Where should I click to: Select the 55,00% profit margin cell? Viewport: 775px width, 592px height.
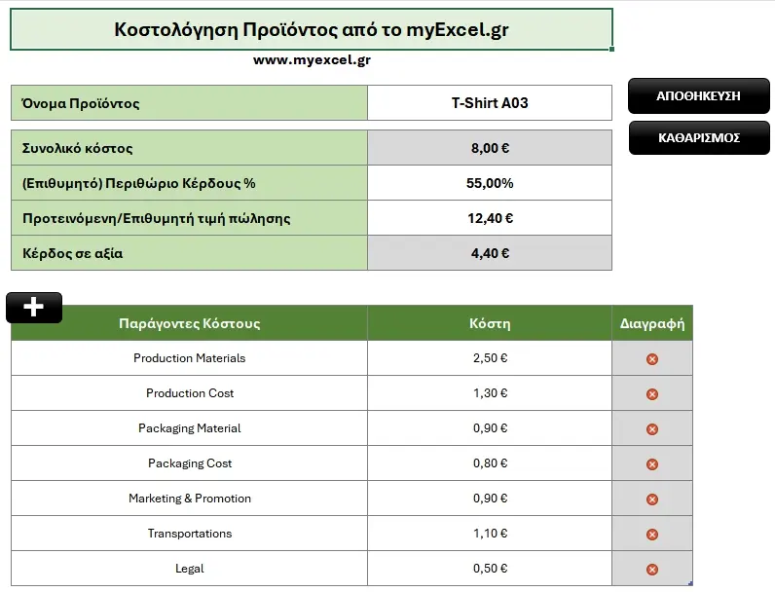[x=490, y=183]
